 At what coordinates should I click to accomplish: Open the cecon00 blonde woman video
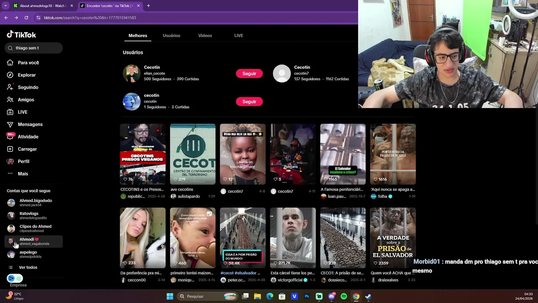[142, 238]
